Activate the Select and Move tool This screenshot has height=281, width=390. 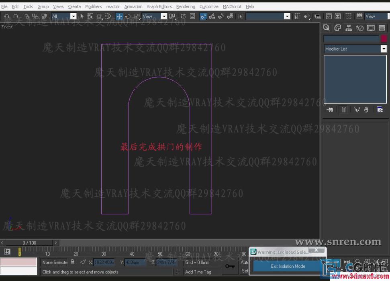119,16
